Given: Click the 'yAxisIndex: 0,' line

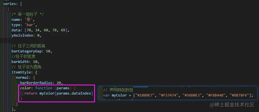Looking at the screenshot, I should click(26, 35).
